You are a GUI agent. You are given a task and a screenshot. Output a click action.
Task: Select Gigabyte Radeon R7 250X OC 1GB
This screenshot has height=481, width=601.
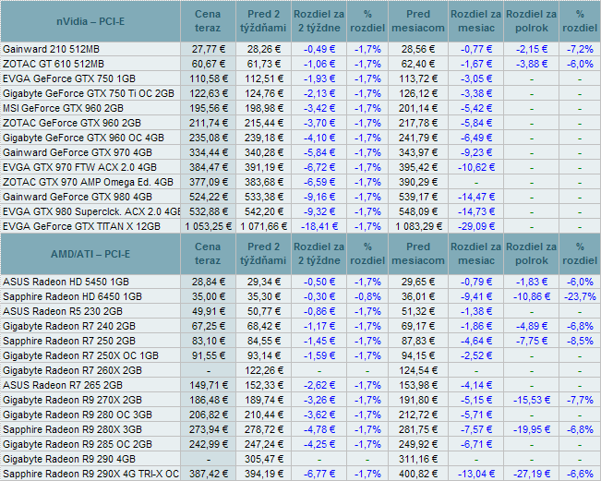click(80, 355)
